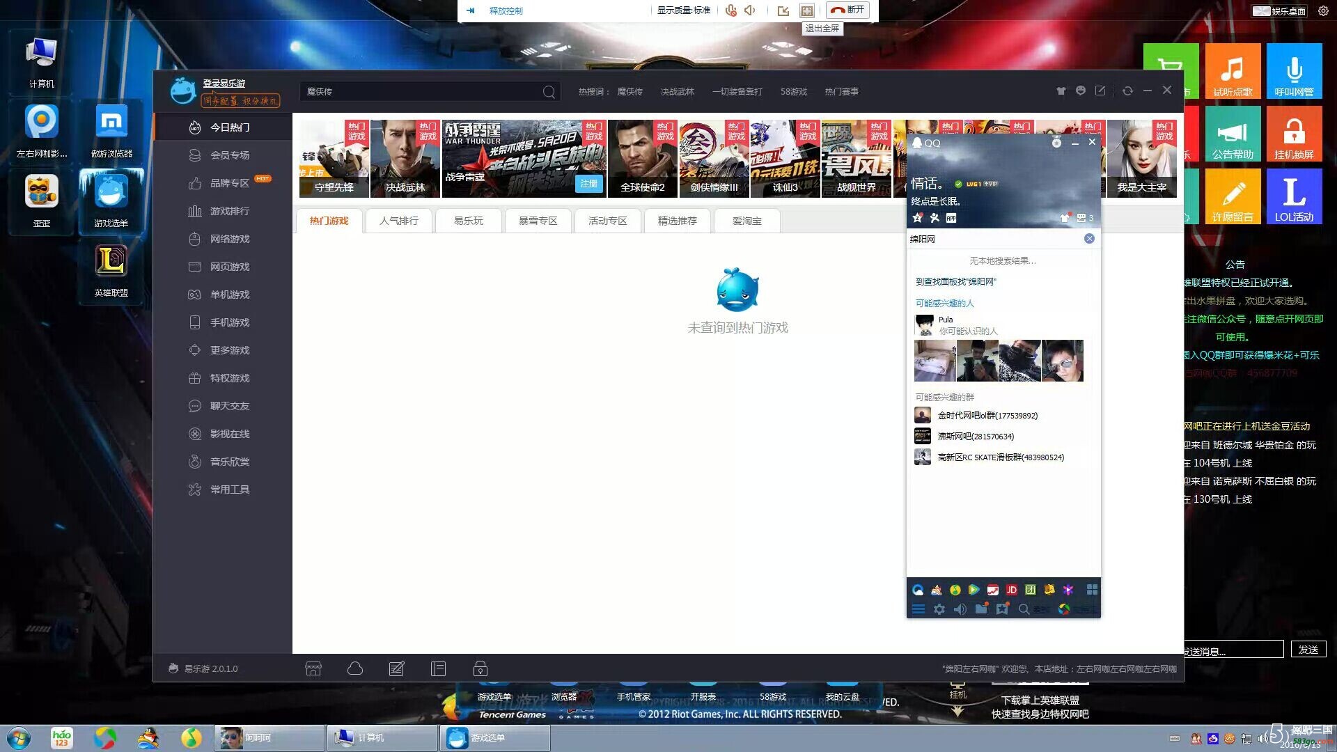Click Windows Start button on taskbar
Viewport: 1337px width, 752px height.
coord(19,738)
